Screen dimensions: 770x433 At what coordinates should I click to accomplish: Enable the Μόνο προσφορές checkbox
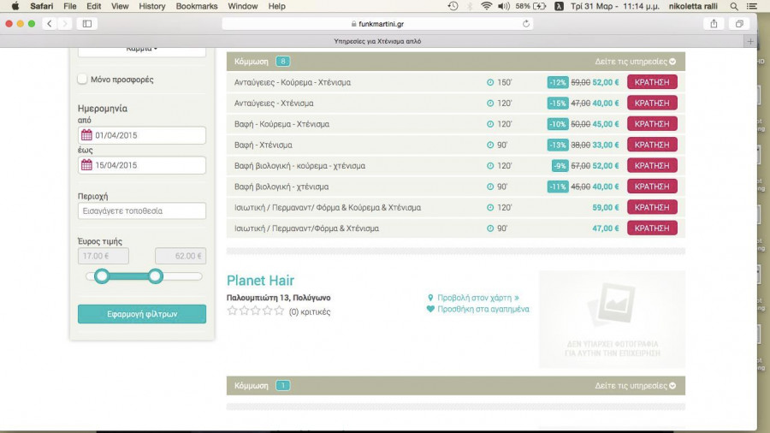[83, 80]
